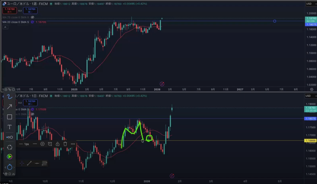Toggle lock on the selected line

point(58,144)
